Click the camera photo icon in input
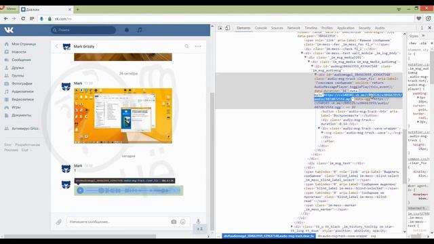This screenshot has height=244, width=434. [174, 222]
